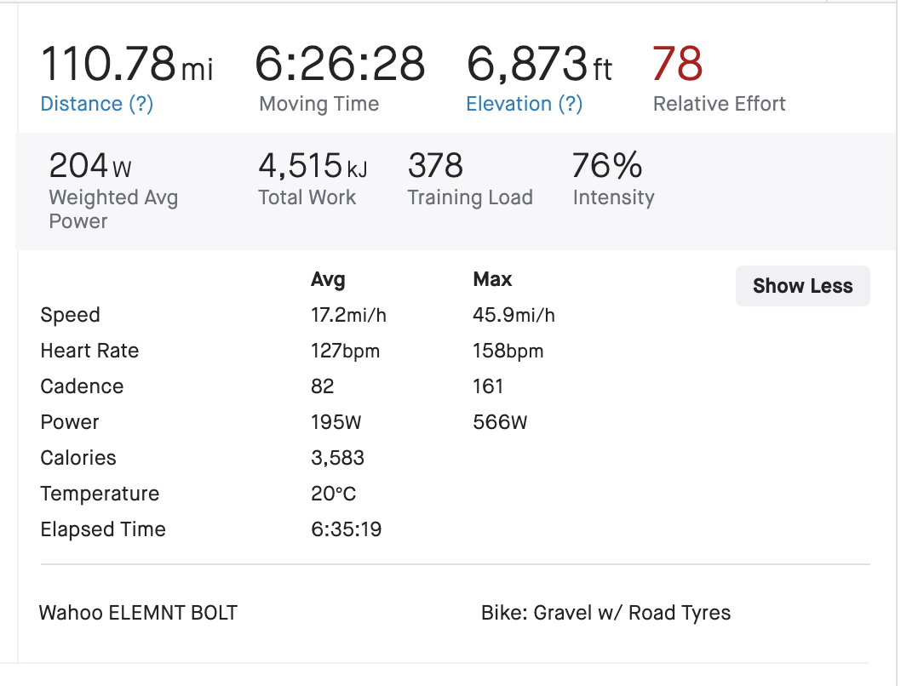Select the Heart Rate row label

click(89, 351)
